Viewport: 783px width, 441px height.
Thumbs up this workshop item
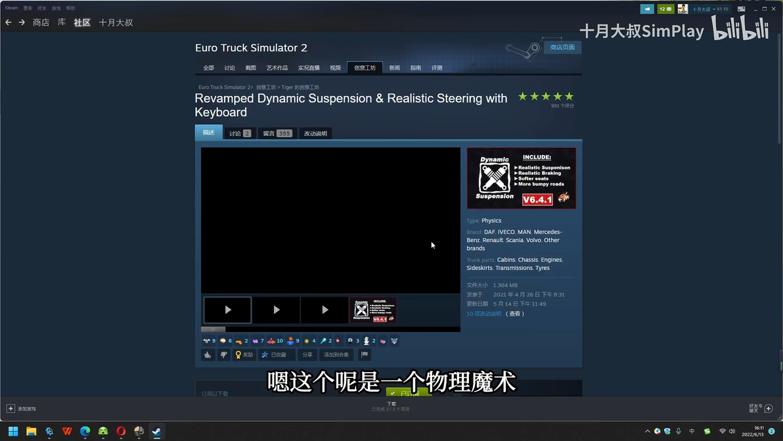click(208, 355)
